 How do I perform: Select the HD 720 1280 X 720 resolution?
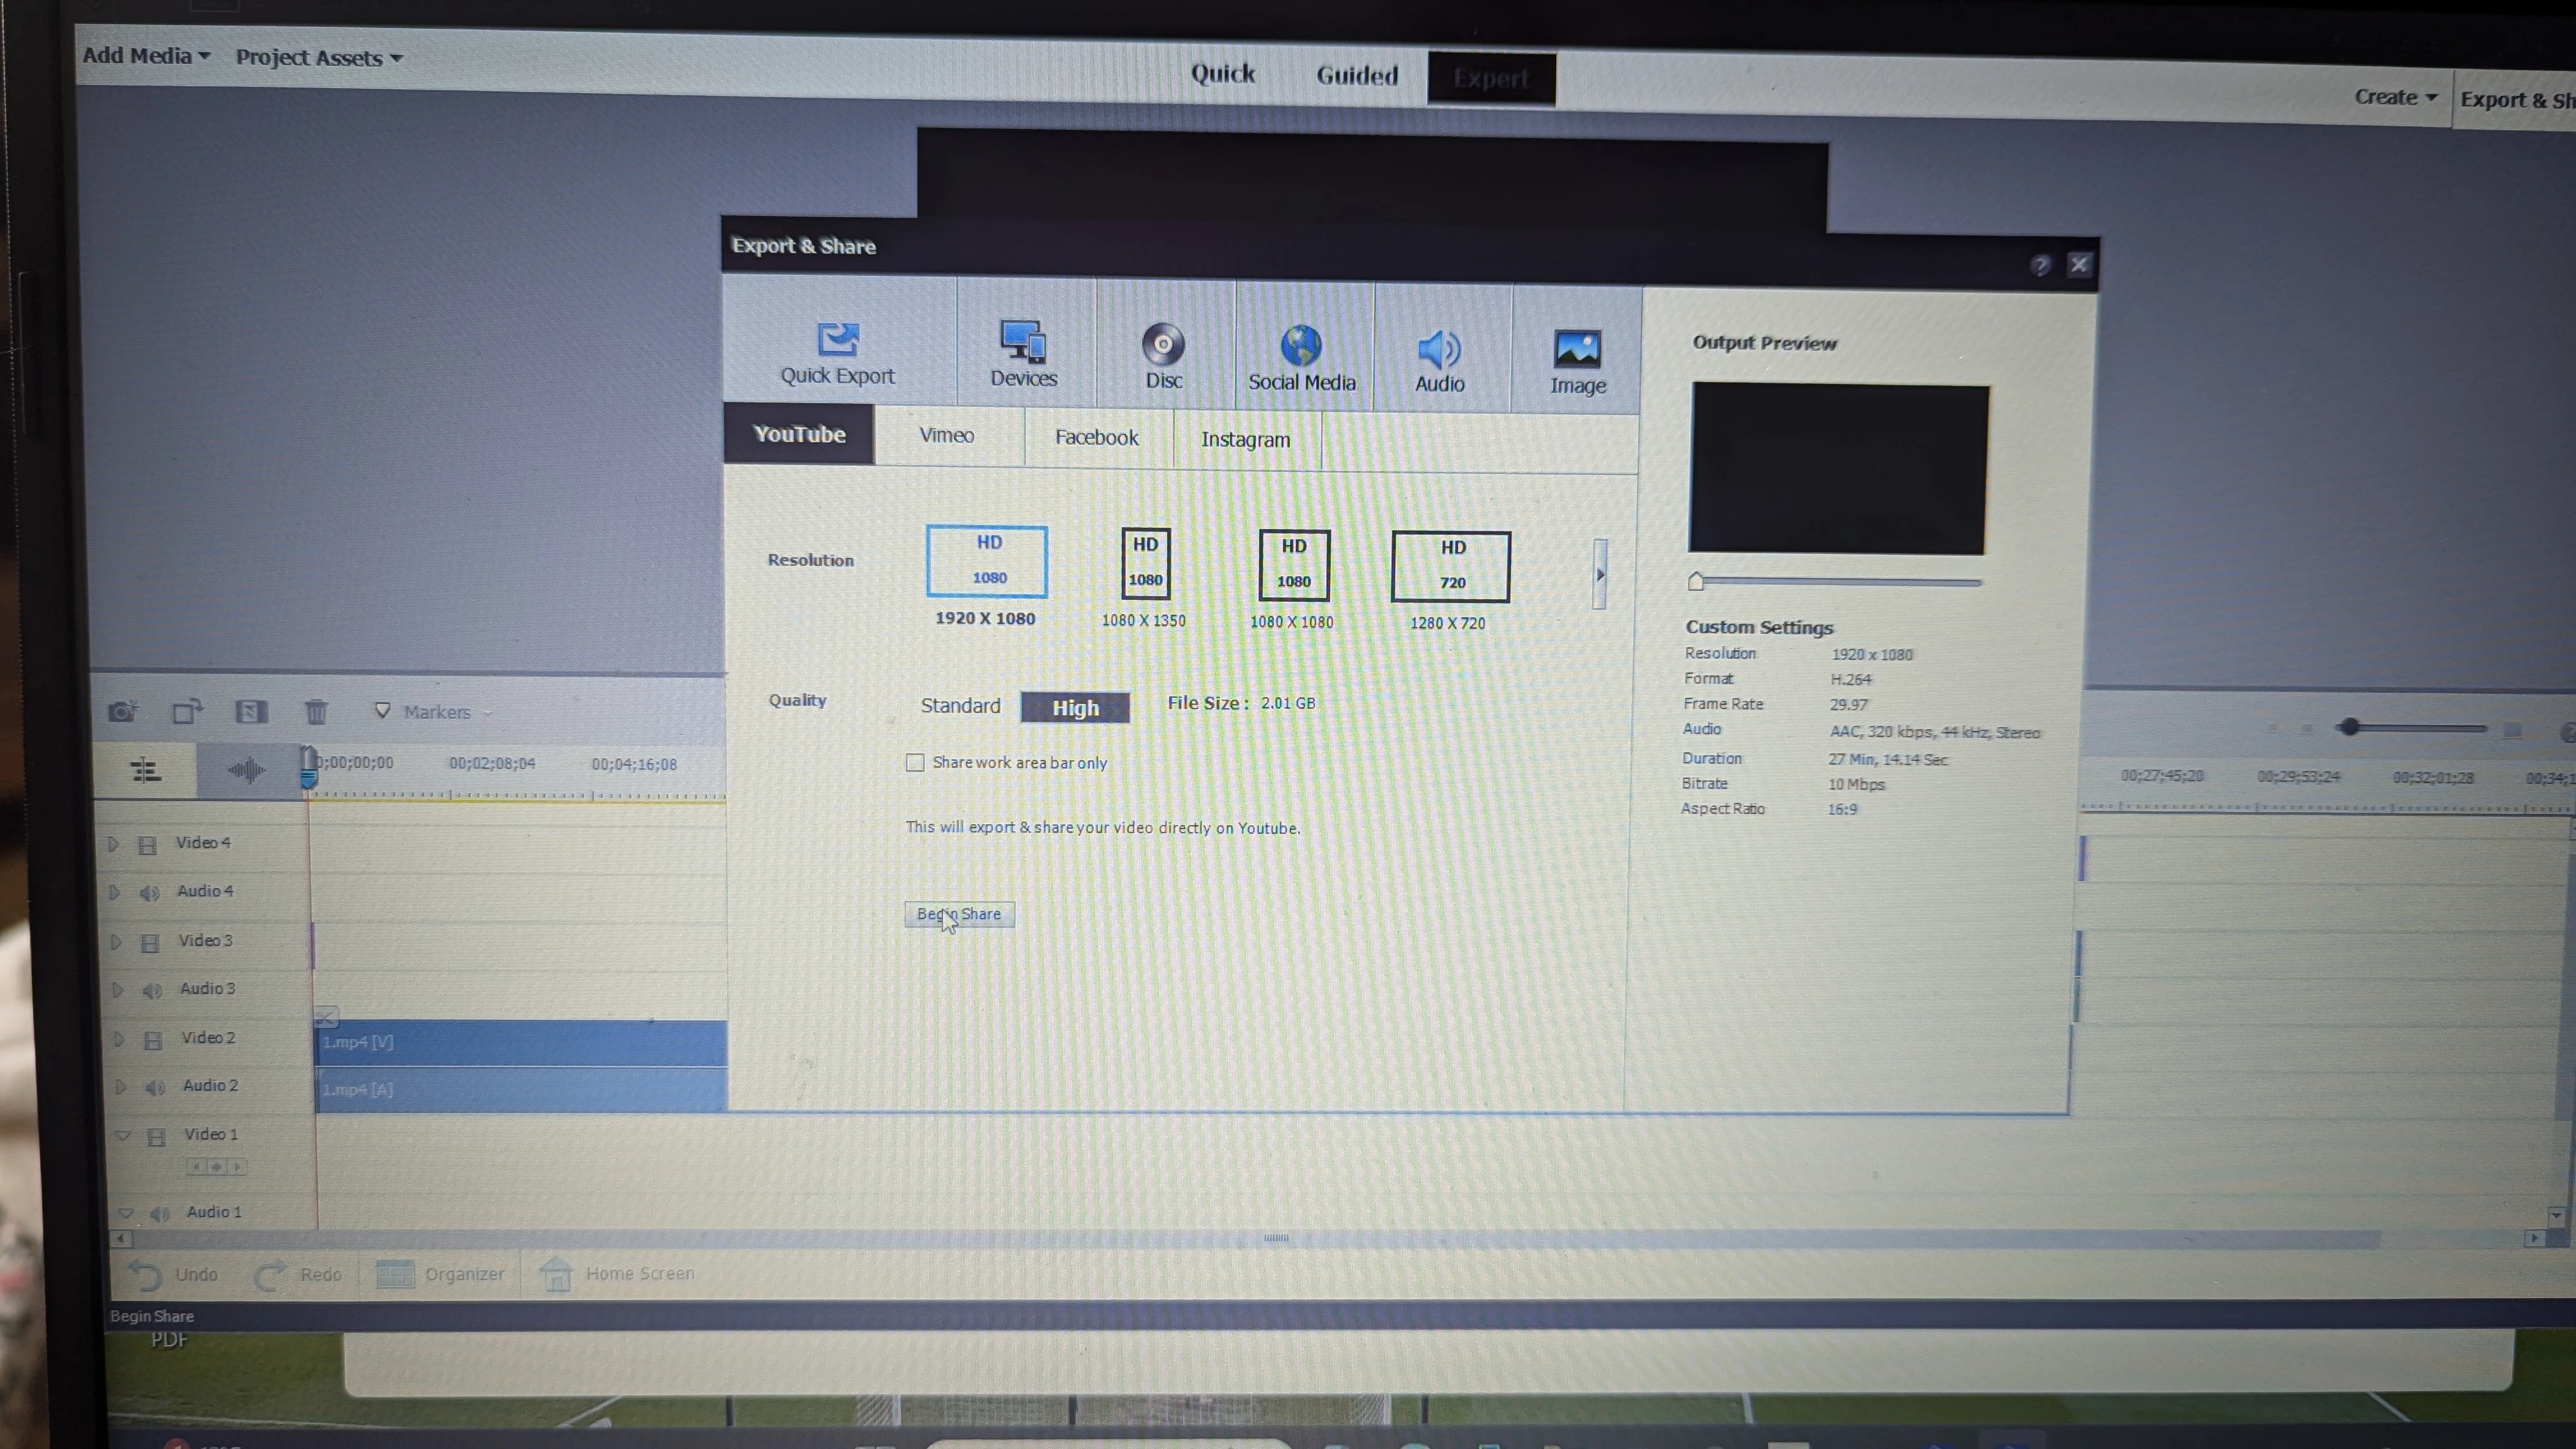coord(1450,567)
